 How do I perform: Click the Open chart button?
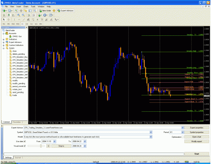196,137
